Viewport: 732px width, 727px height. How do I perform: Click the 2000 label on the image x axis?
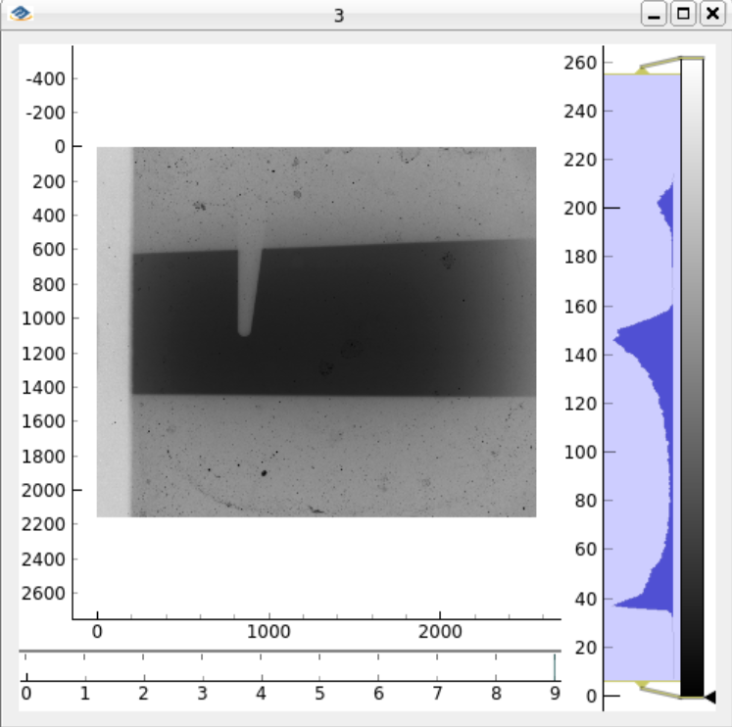(x=440, y=632)
